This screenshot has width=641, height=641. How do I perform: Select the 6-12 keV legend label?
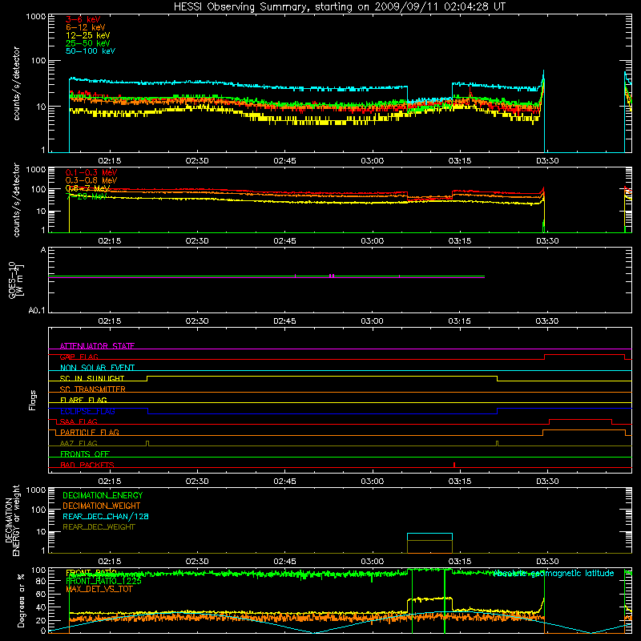[x=86, y=27]
